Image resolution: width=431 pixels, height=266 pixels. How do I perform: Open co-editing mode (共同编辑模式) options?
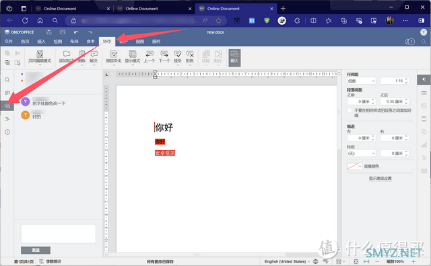40,57
